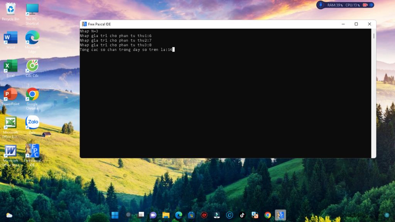Open Microsoft Office Word shortcut
The image size is (395, 222).
10,156
